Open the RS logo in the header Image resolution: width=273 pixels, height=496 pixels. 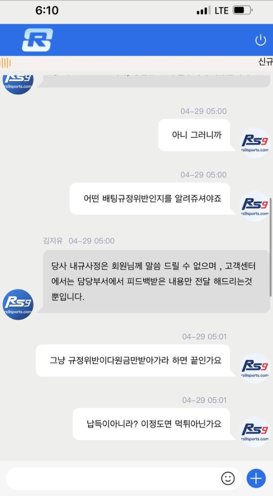pos(37,40)
